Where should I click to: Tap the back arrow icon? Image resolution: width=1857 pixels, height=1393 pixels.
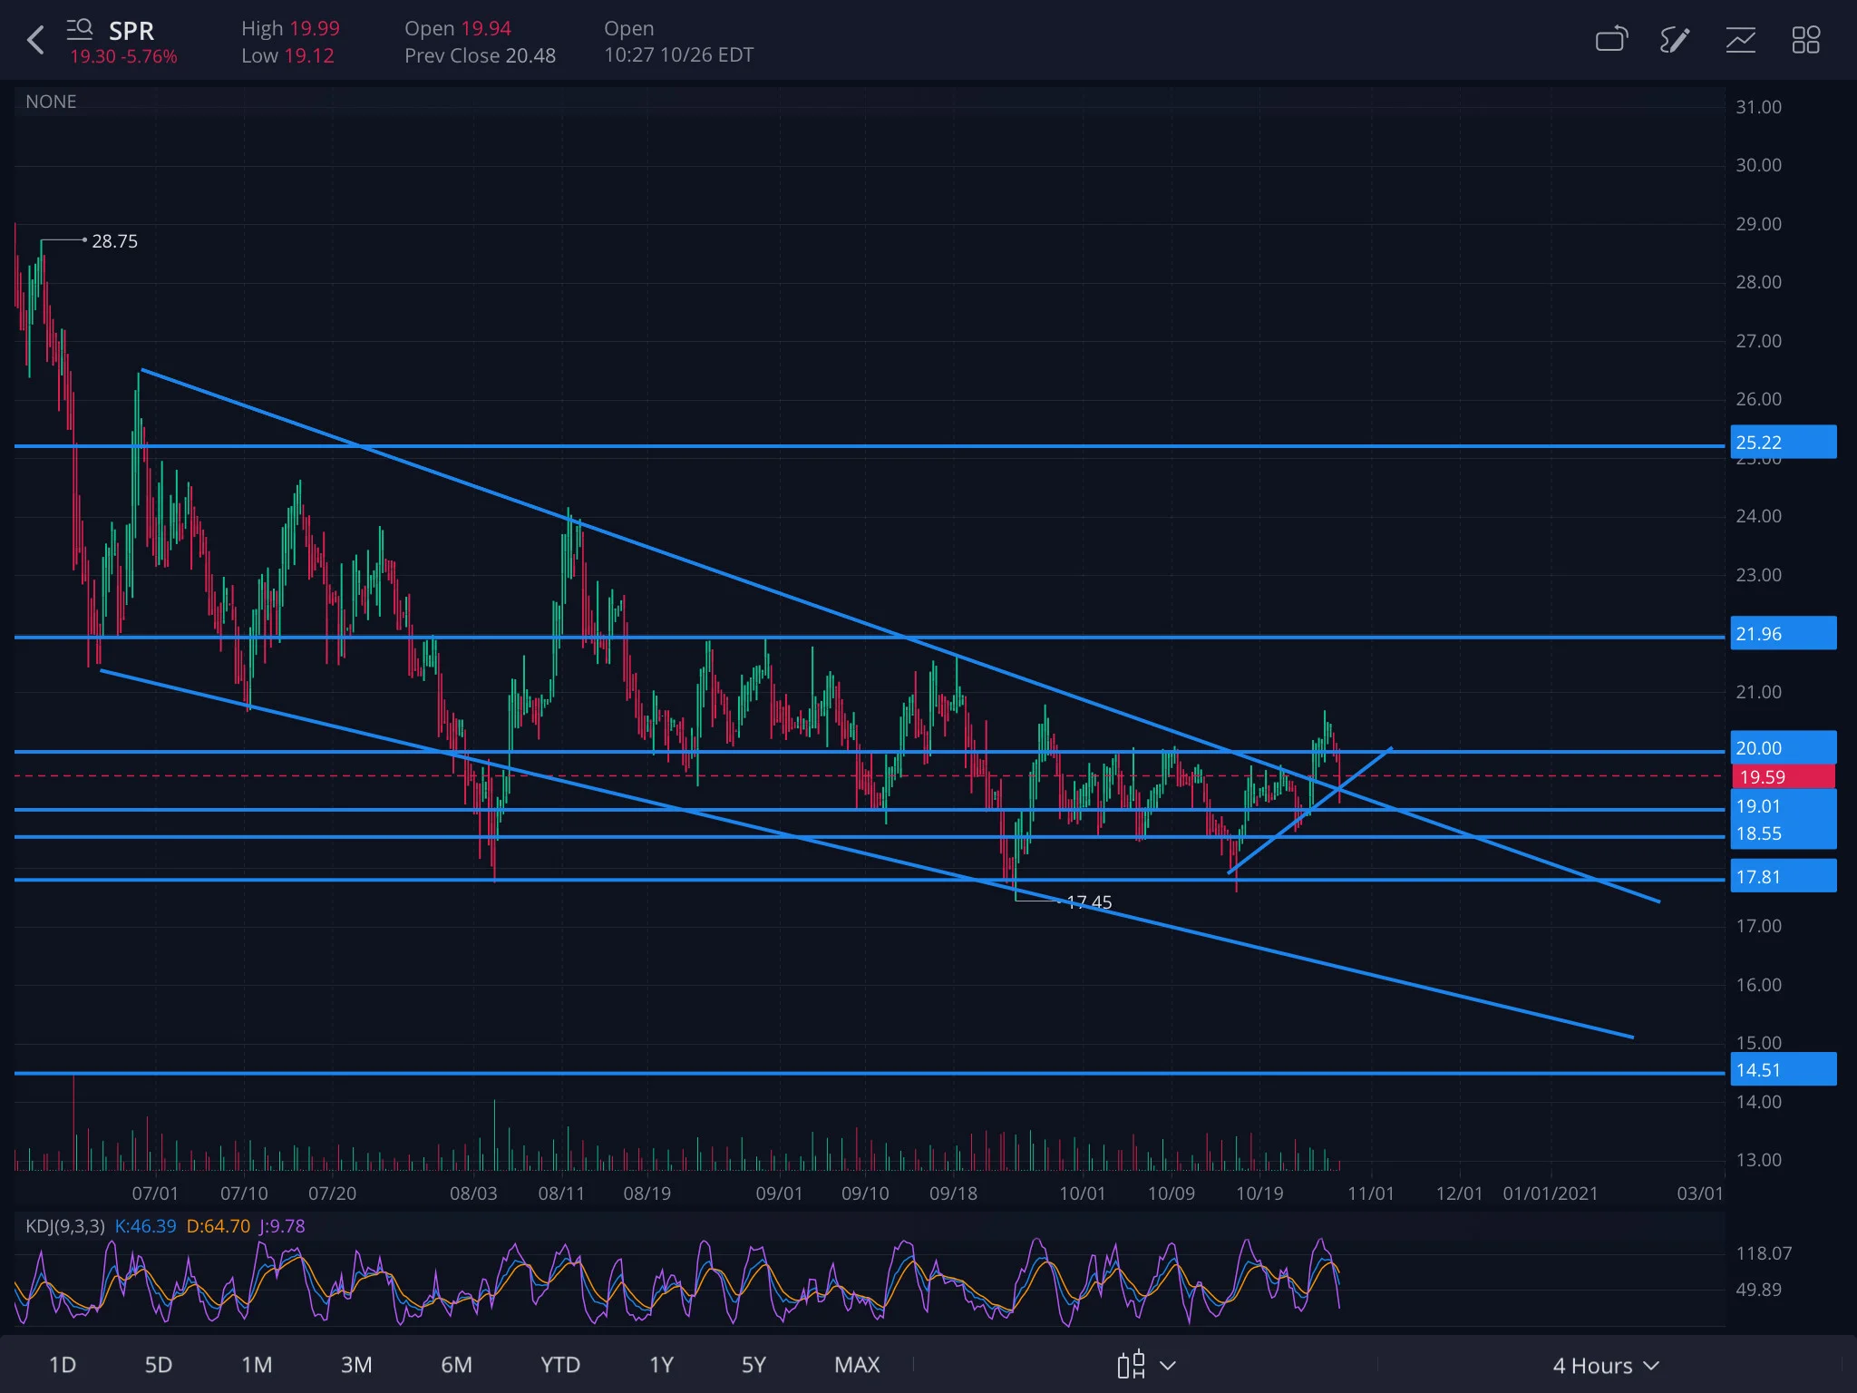(35, 41)
